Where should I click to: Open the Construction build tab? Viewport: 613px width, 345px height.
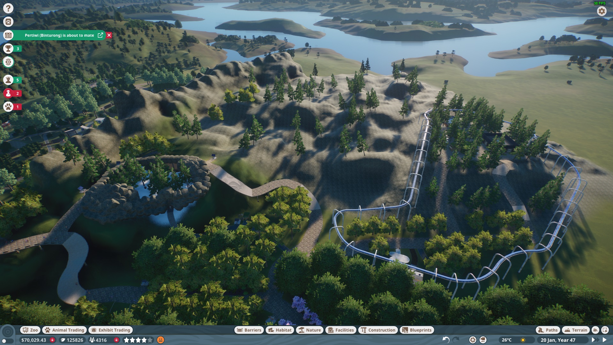(x=378, y=330)
